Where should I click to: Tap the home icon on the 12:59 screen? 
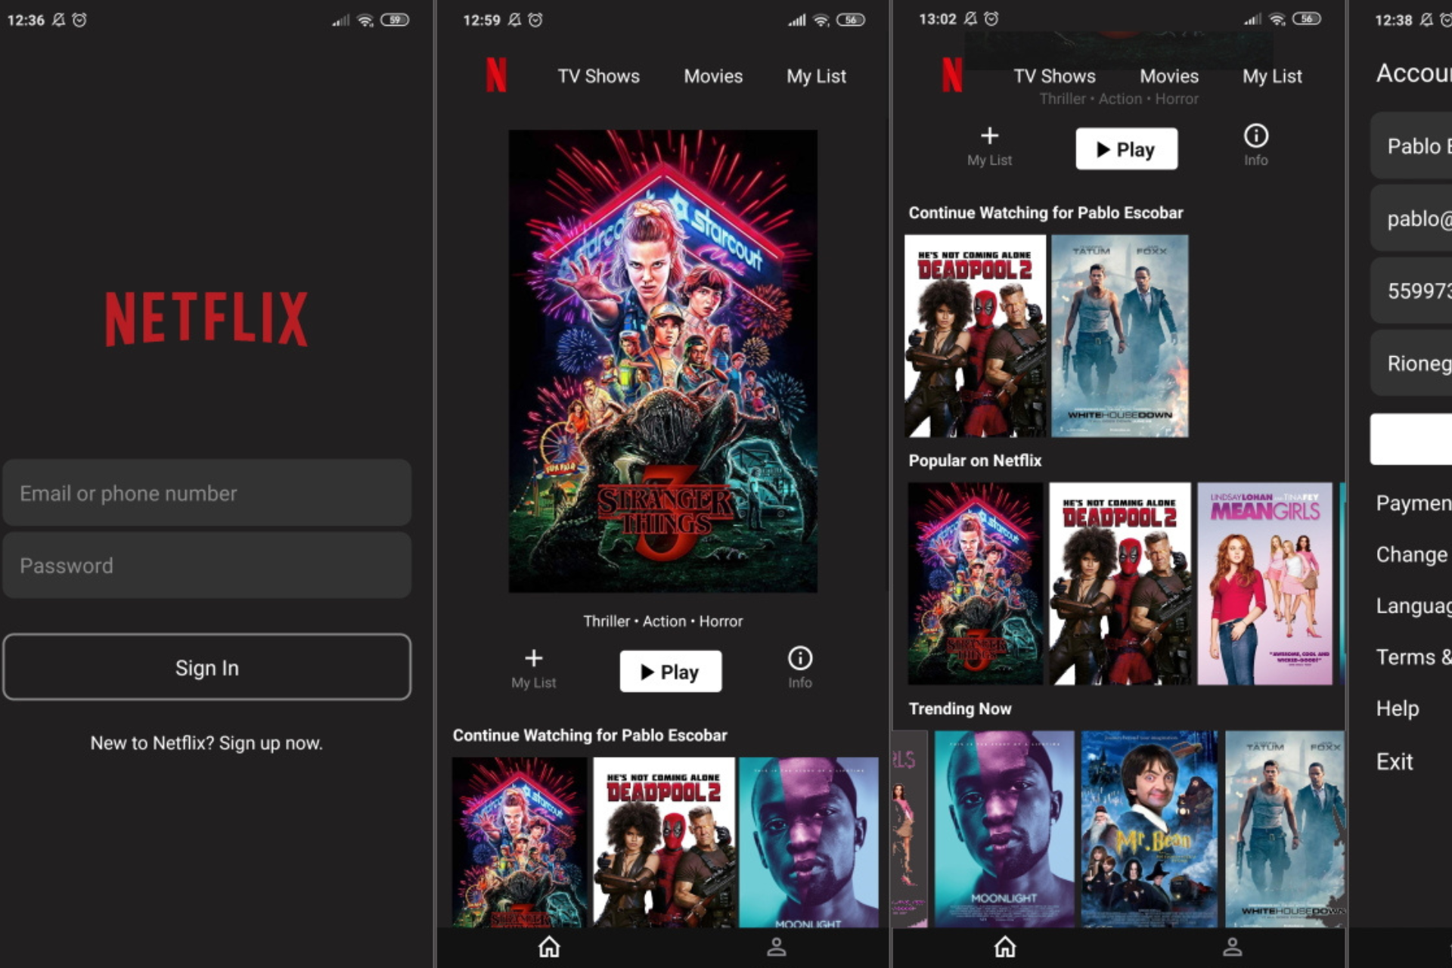[x=549, y=947]
